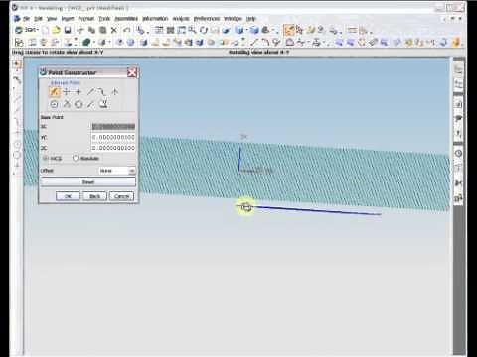Click the highlighted orange sketch toolbar icon
The width and height of the screenshot is (477, 357).
[289, 30]
